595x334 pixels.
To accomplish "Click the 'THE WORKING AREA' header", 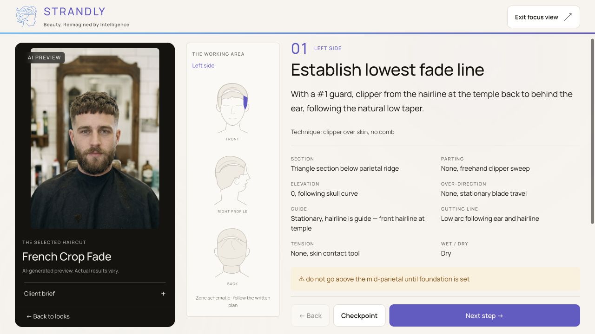I will (218, 54).
